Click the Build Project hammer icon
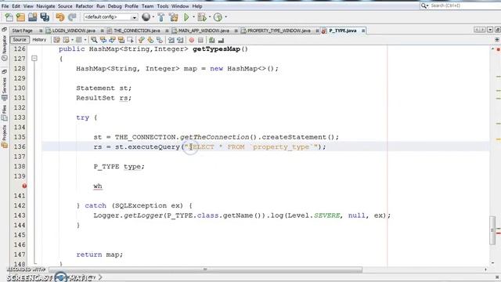Screen dimensions: 501x282 coord(161,17)
